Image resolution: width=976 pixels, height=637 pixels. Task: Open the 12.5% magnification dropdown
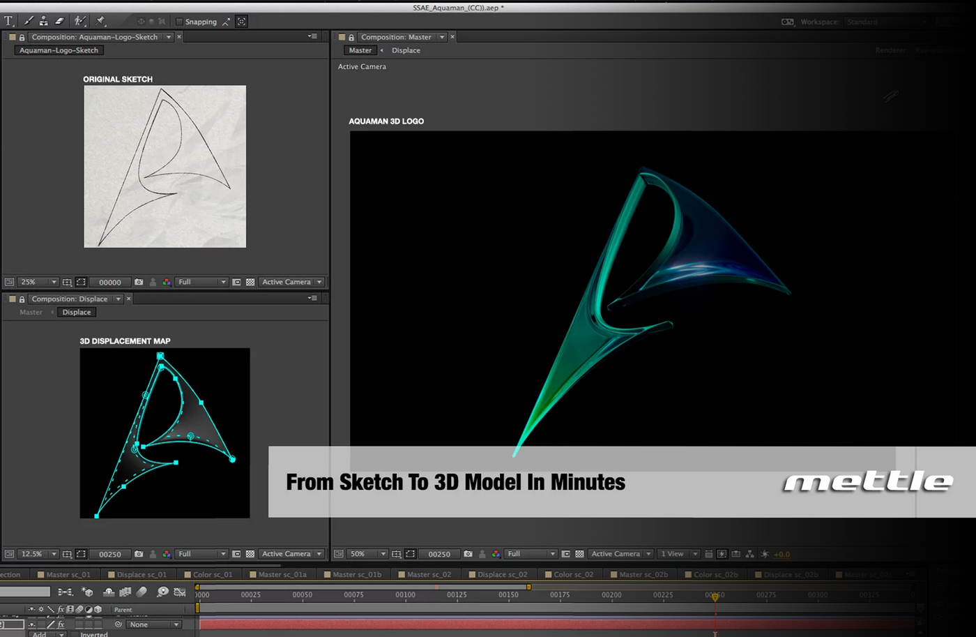coord(38,554)
